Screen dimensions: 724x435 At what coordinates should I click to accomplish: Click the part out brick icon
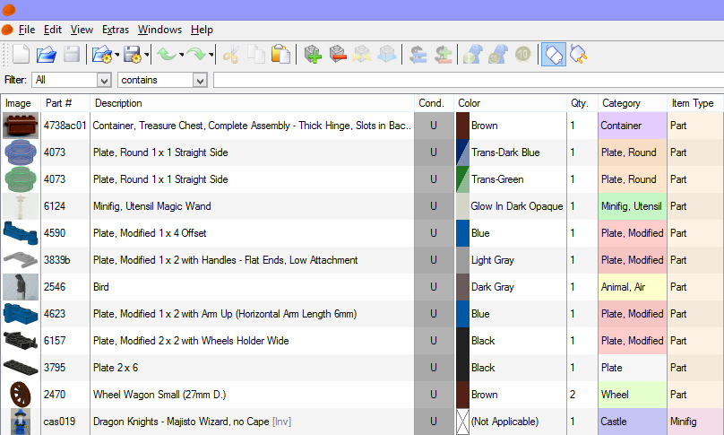(387, 55)
